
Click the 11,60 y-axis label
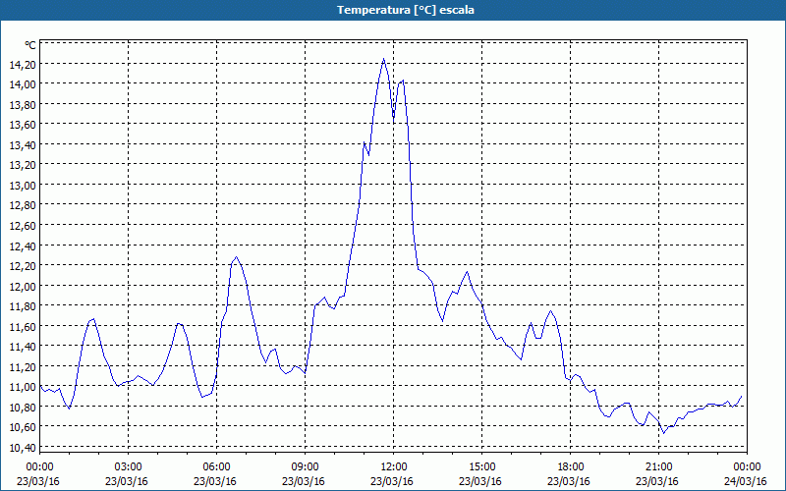(23, 326)
